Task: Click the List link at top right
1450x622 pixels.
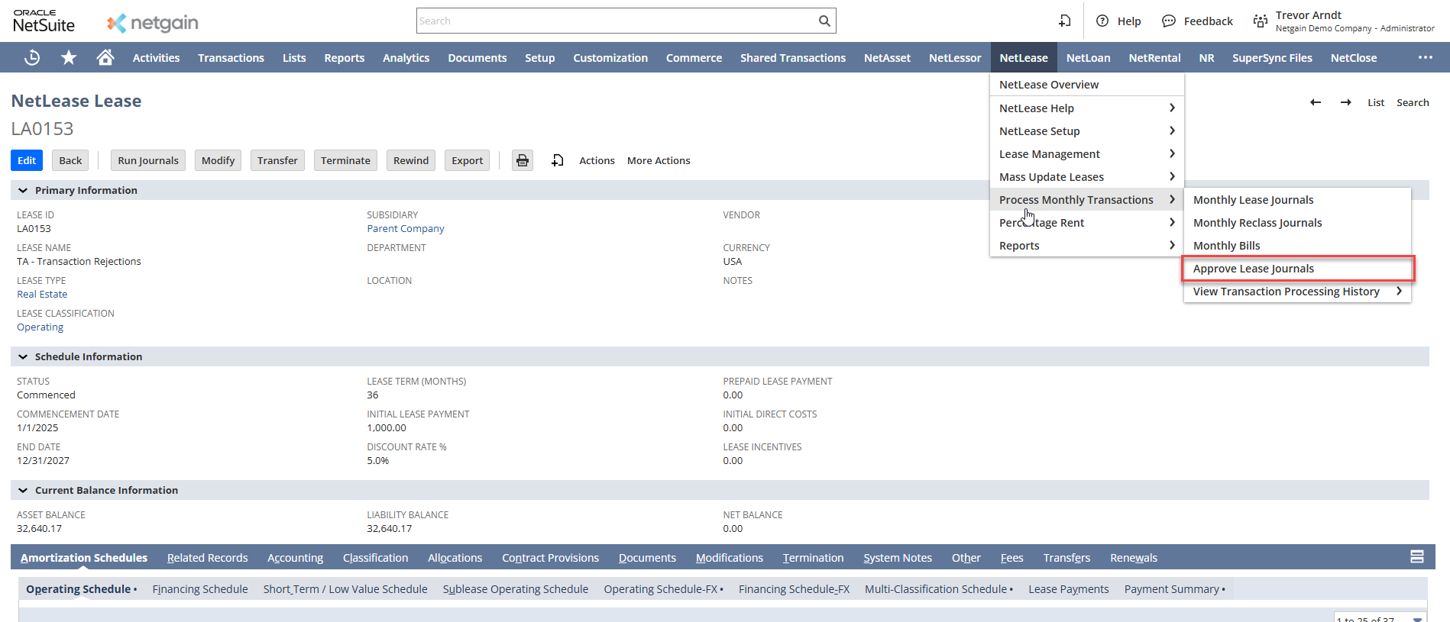Action: 1376,102
